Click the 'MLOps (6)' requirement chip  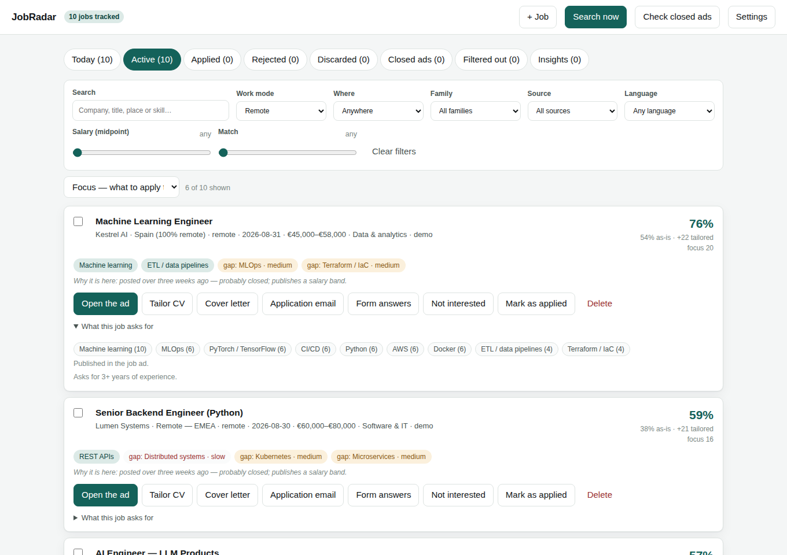click(x=178, y=349)
